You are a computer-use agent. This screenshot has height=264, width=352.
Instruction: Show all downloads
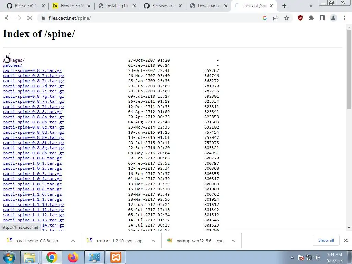326,240
